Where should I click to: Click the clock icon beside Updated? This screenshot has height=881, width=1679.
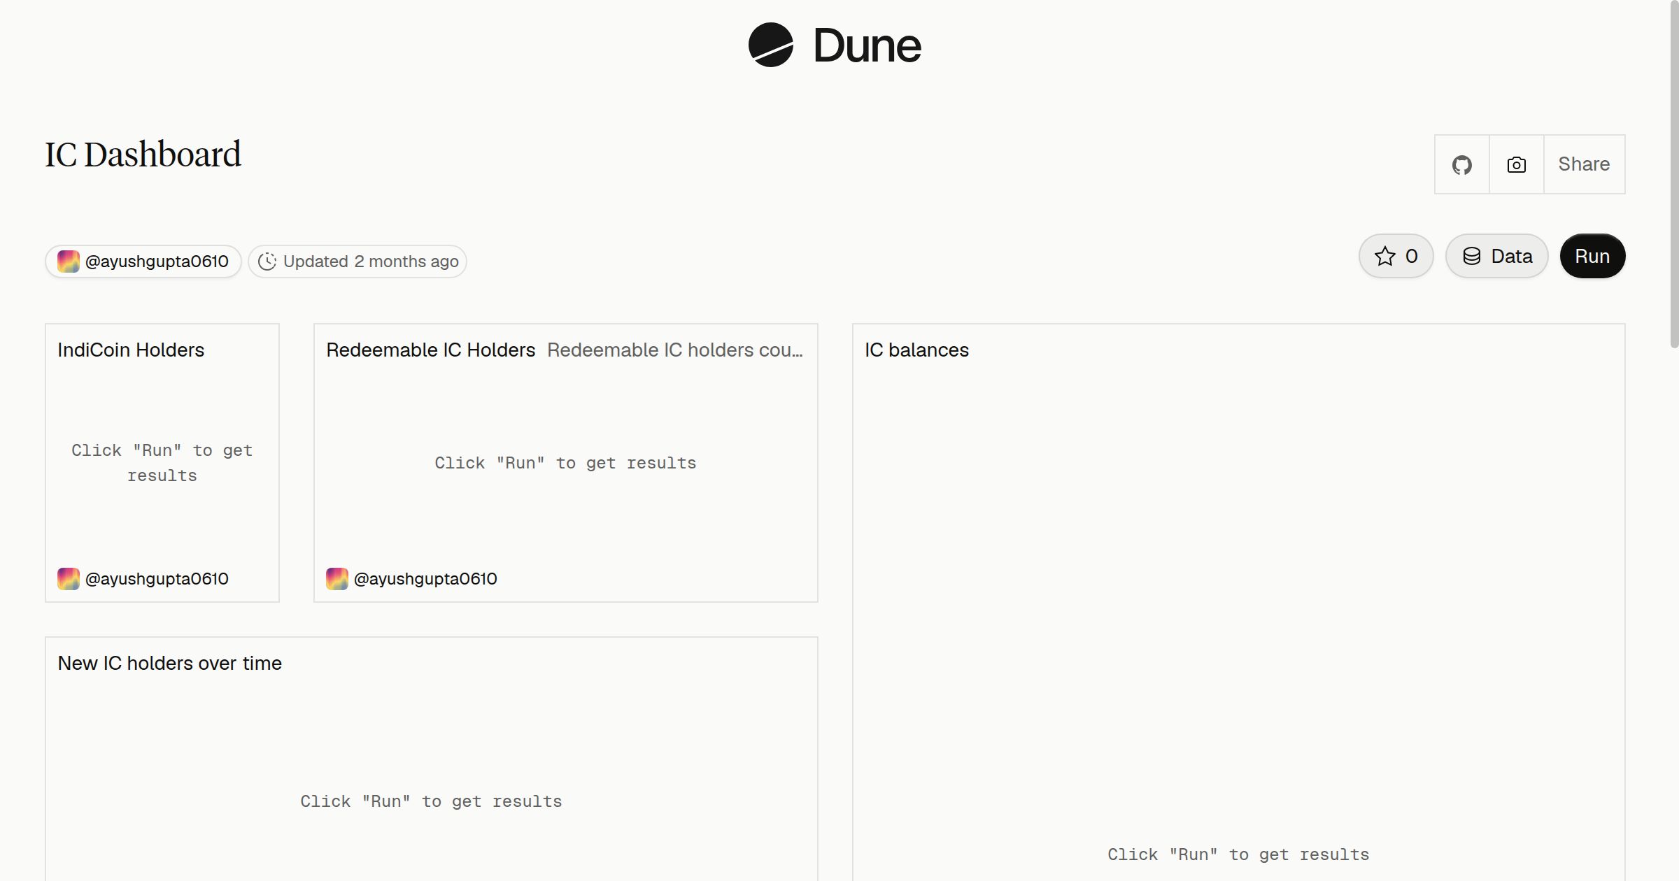(267, 262)
